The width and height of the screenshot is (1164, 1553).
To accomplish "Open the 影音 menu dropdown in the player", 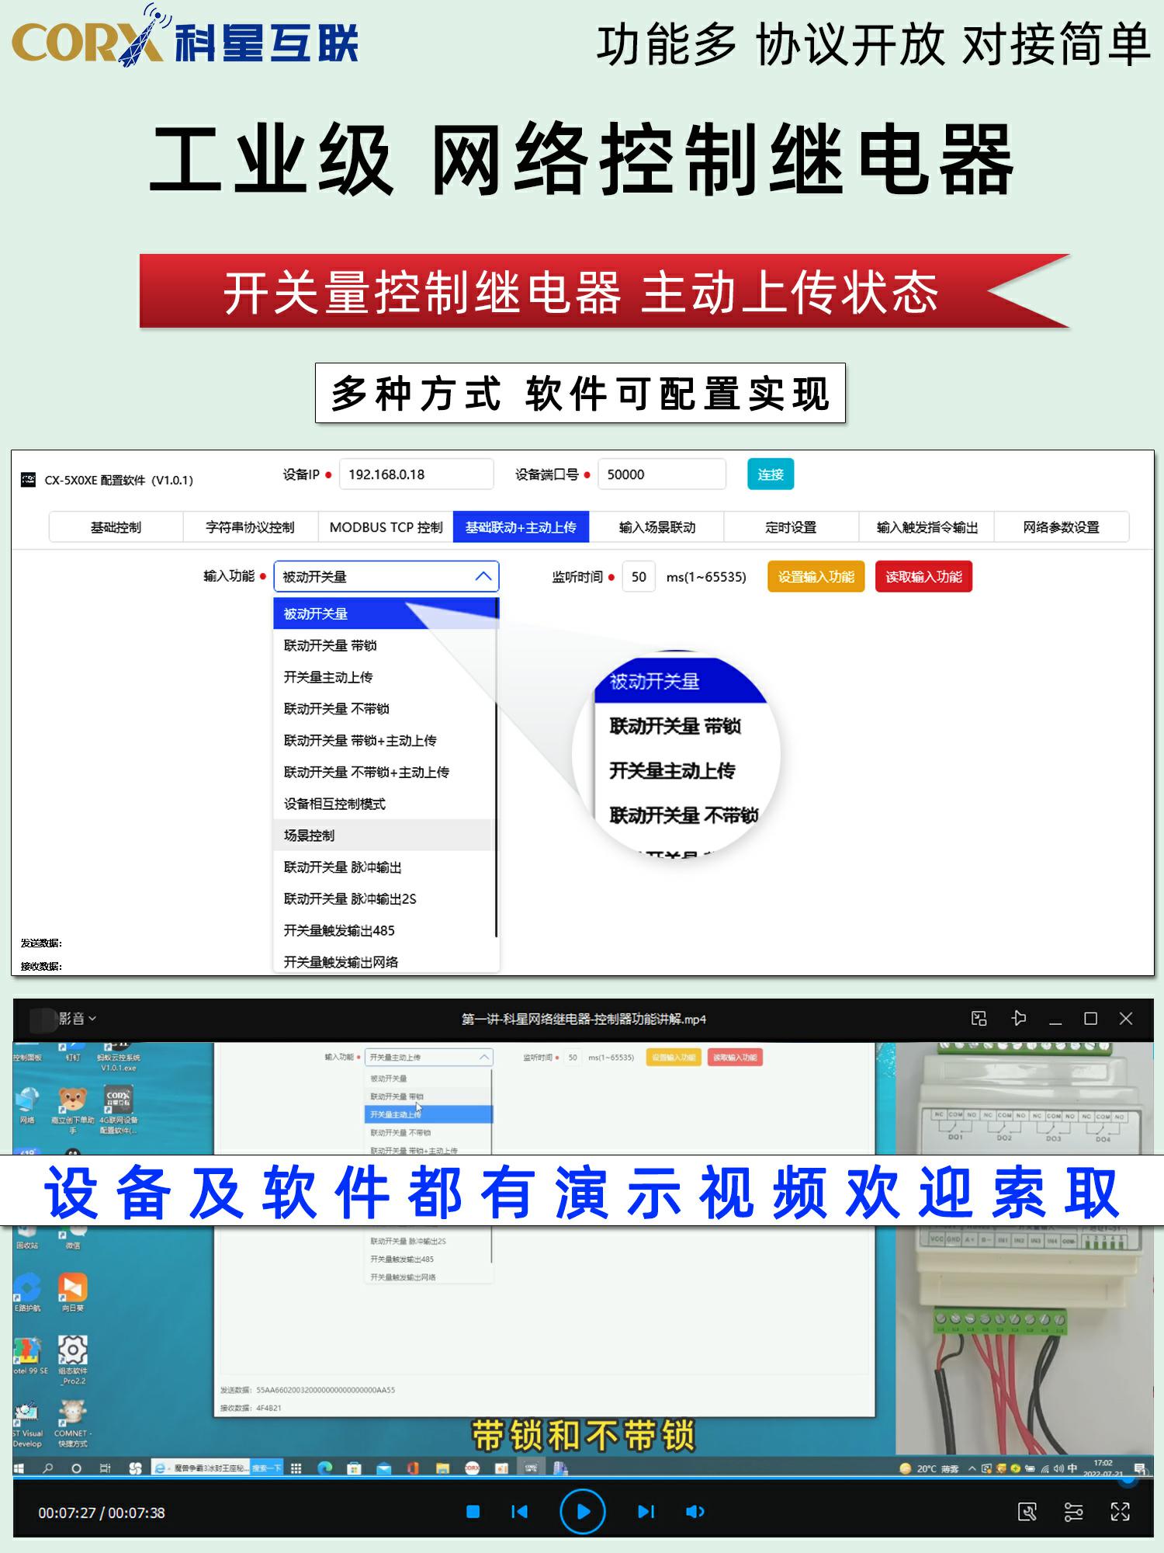I will (78, 1018).
